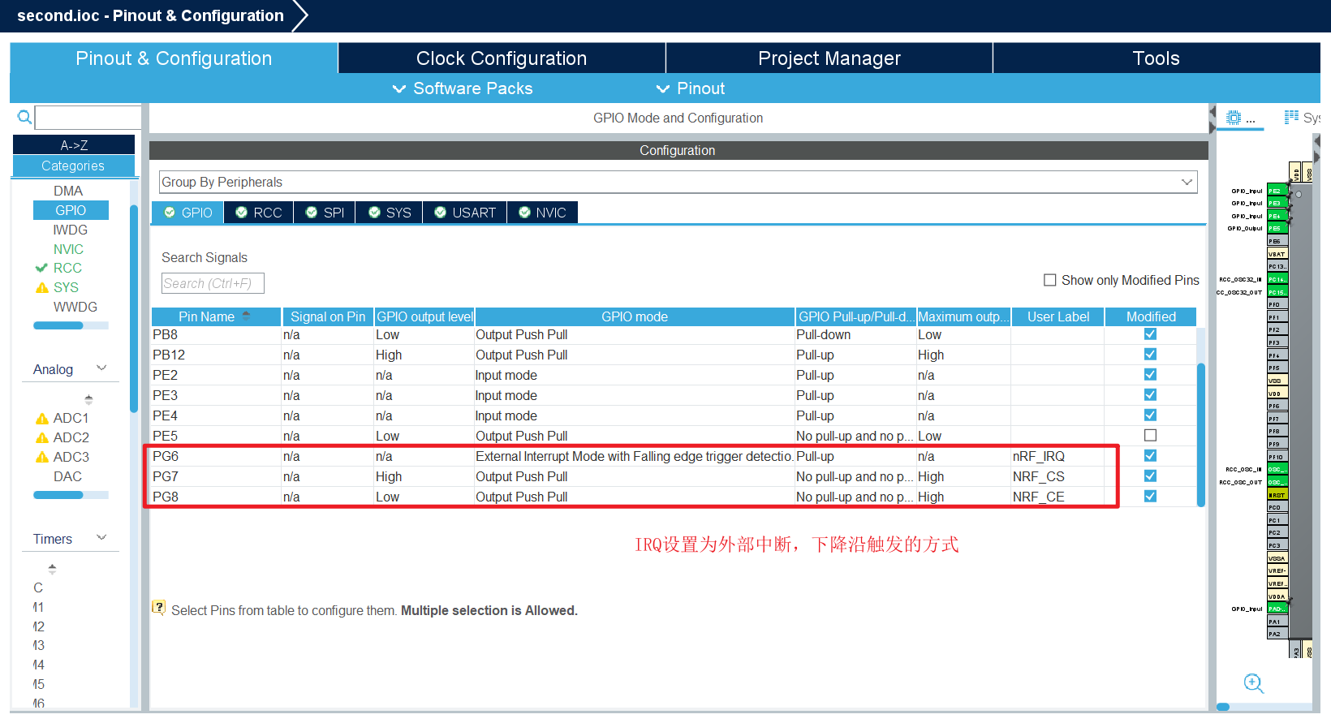Open the System view grid icon
Viewport: 1331px width, 723px height.
coord(1291,118)
